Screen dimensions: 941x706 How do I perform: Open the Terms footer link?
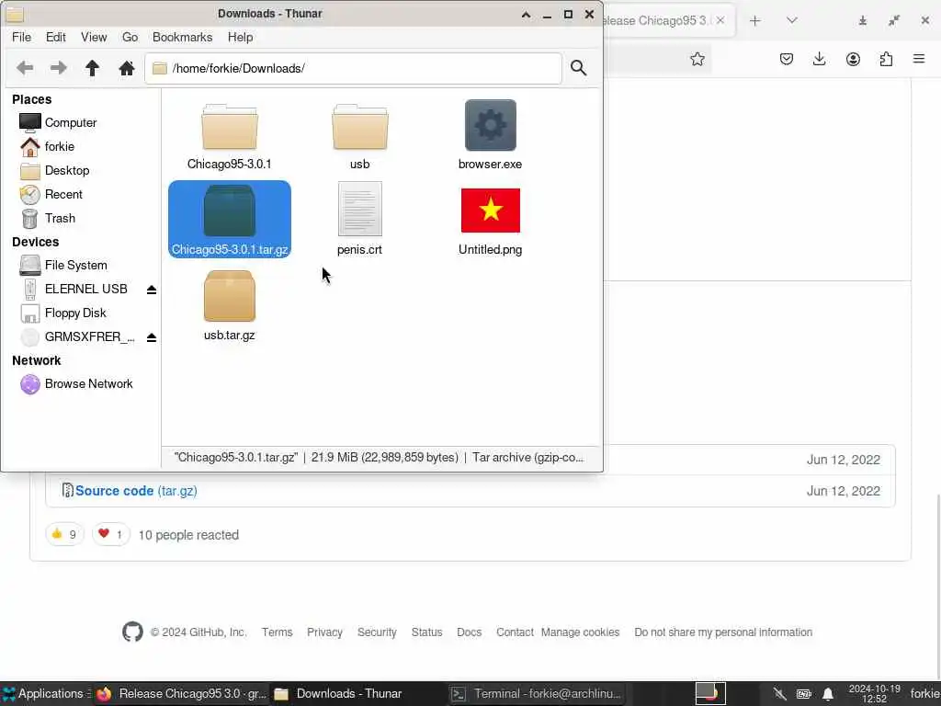click(277, 632)
